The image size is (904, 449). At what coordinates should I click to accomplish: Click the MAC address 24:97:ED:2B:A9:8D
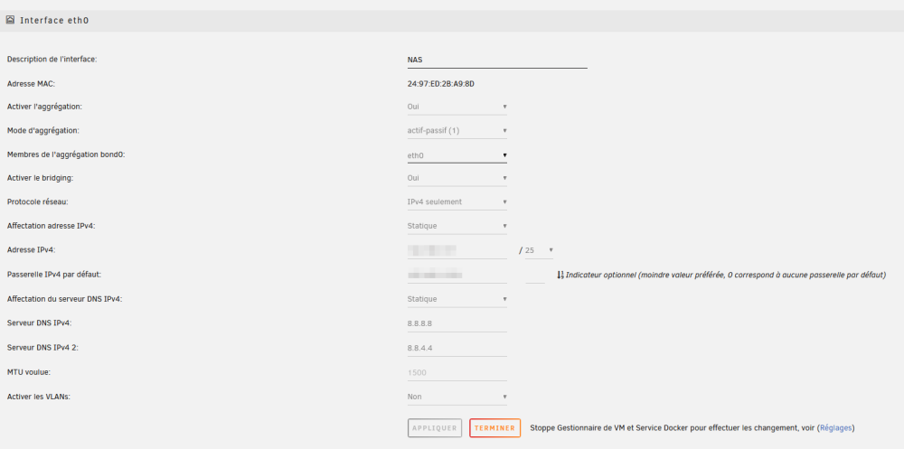pos(440,84)
